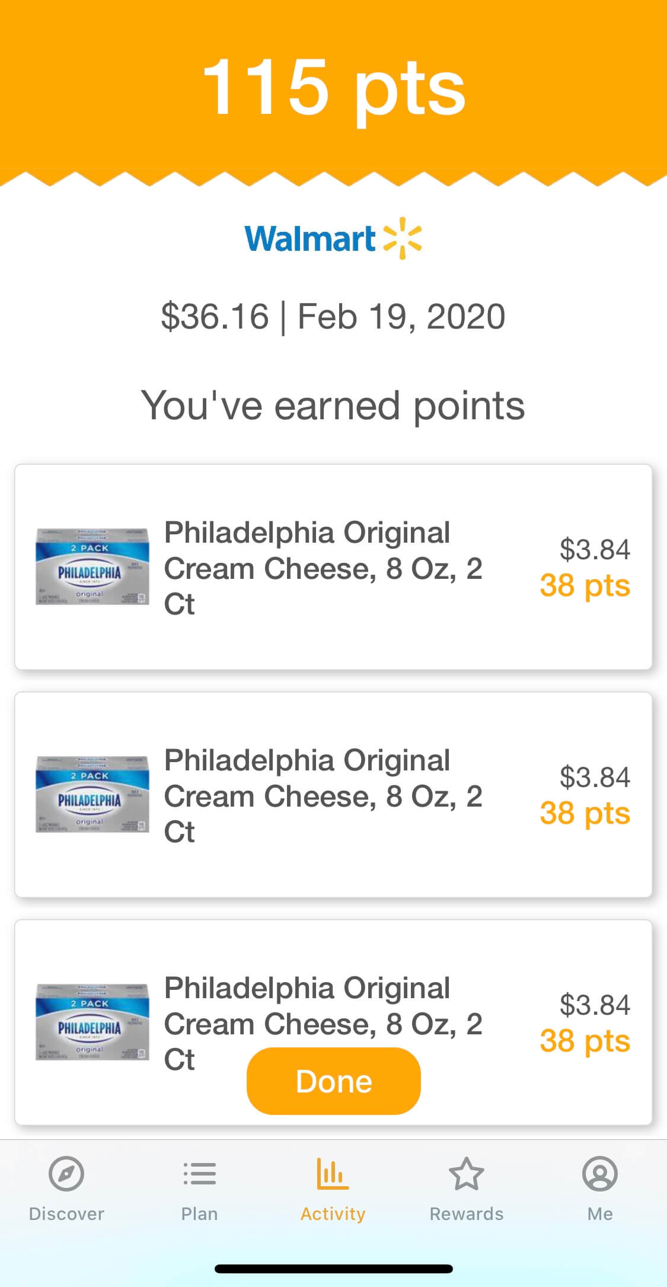
Task: Switch to the Rewards tab label
Action: tap(467, 1214)
